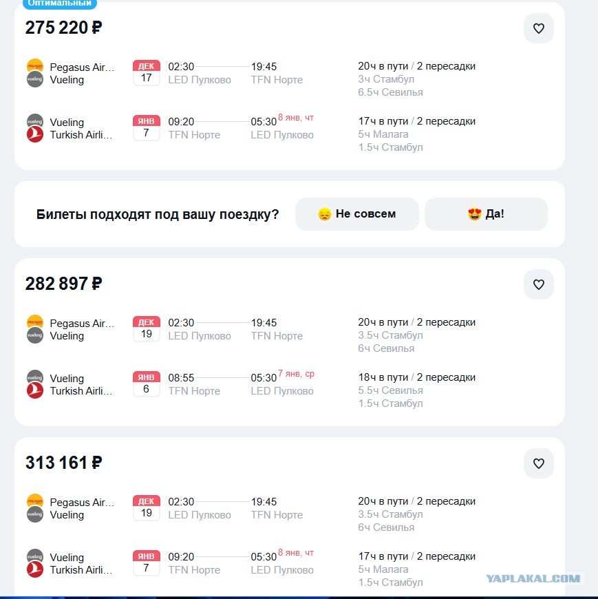The image size is (598, 599).
Task: Open the 275 220 ₽ ticket price
Action: coord(64,28)
